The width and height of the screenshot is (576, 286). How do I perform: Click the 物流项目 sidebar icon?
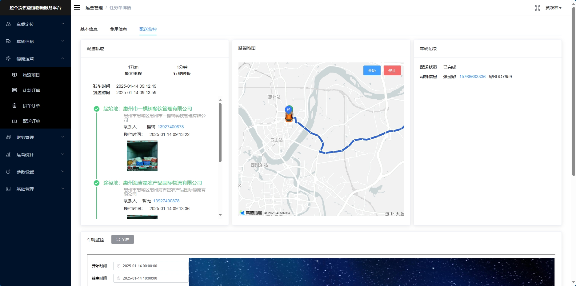pos(14,75)
